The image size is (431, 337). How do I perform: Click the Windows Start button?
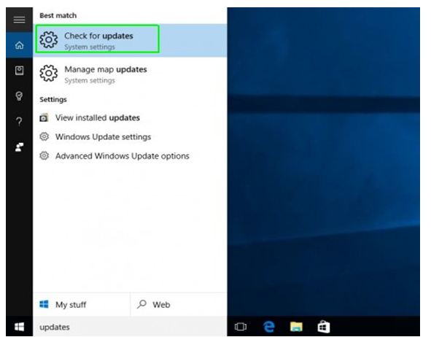(19, 327)
